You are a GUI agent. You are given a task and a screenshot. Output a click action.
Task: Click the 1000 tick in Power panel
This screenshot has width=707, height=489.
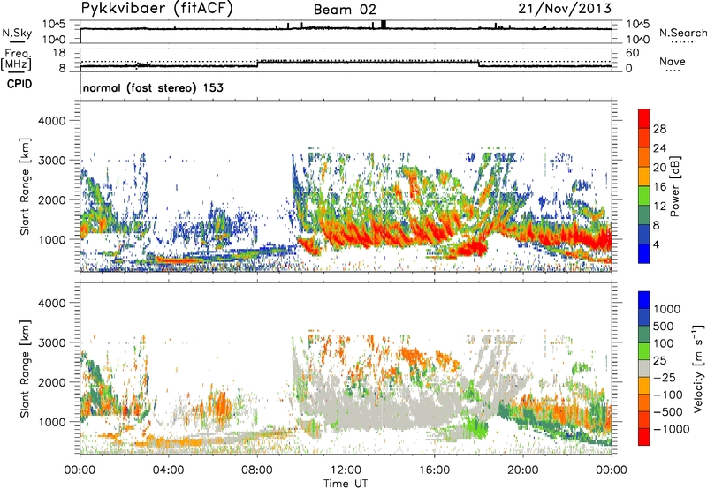[x=51, y=239]
